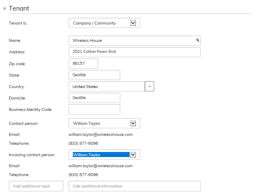Click the contact person telephone number
Screen dimensions: 260x196
[83, 144]
